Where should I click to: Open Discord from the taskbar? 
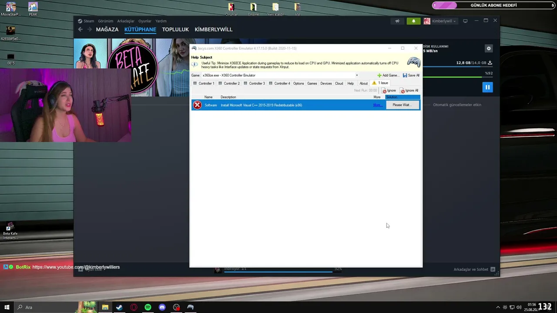tap(162, 307)
